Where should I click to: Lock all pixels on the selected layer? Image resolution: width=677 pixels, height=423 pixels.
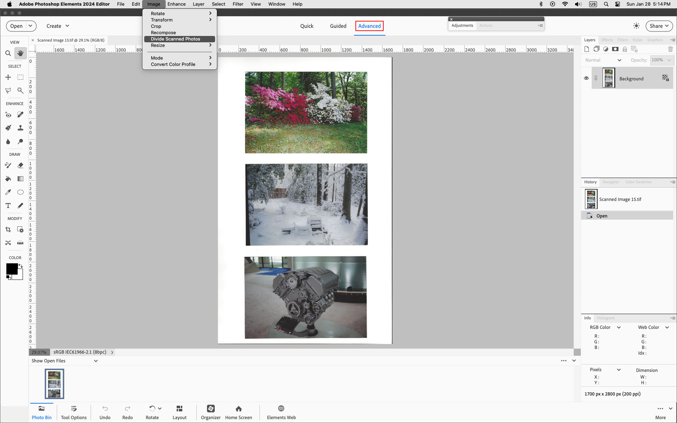point(625,49)
